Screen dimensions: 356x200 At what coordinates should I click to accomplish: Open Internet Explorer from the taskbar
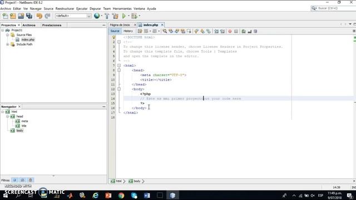point(96,196)
